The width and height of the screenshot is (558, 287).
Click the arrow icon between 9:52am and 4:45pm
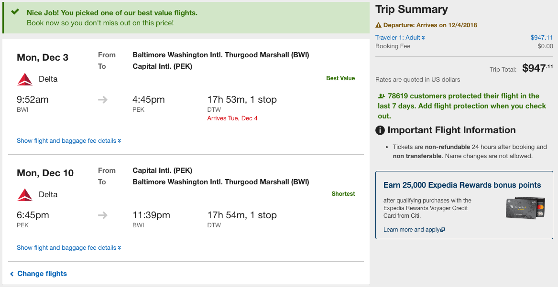103,100
